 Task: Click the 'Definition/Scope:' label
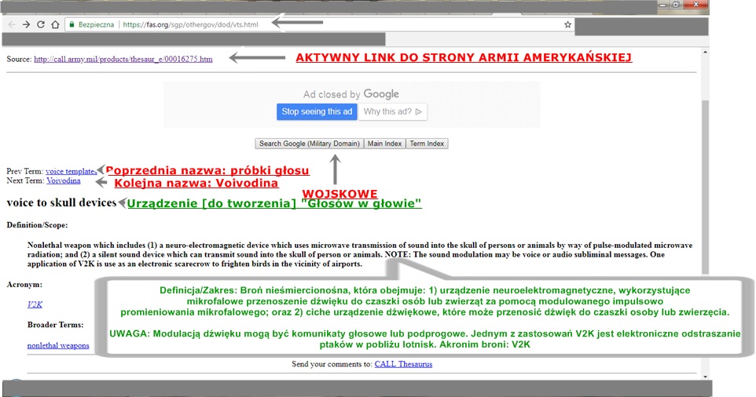[x=37, y=224]
